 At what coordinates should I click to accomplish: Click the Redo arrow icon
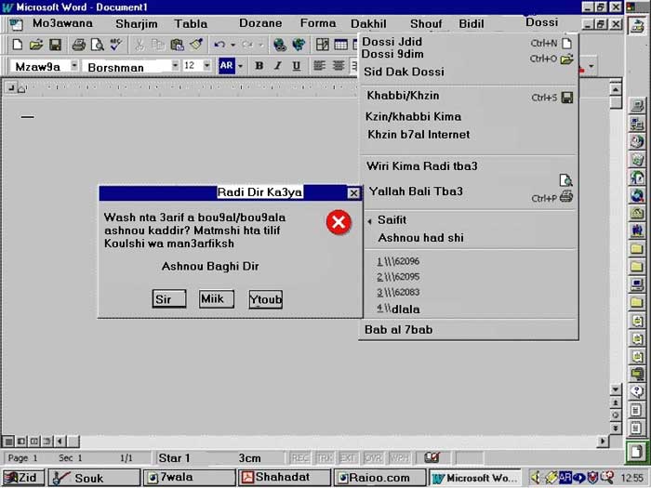247,44
